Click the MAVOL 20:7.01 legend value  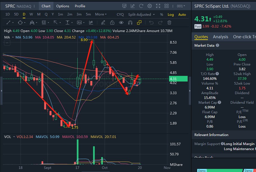coord(103,137)
